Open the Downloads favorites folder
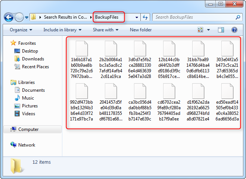 tap(33, 59)
